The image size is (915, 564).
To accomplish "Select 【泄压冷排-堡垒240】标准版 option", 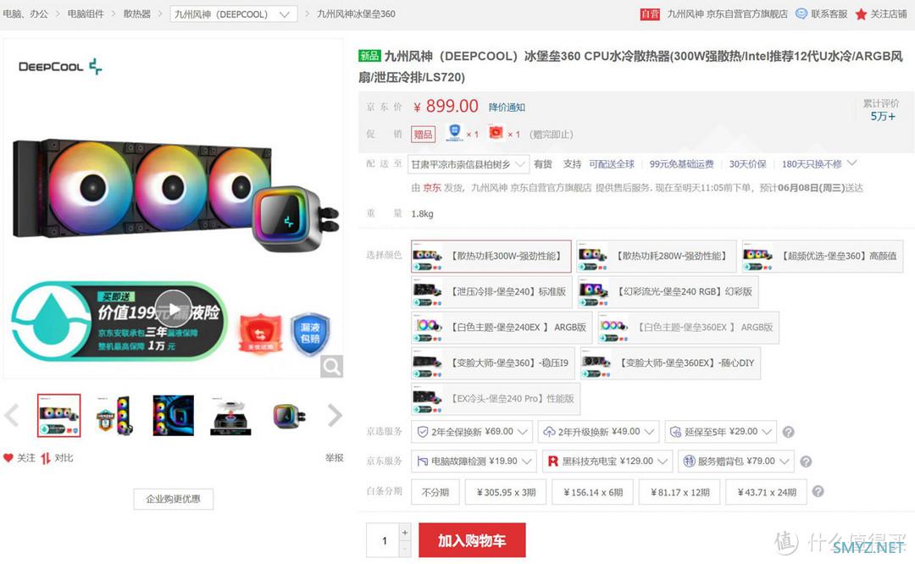I will coord(491,291).
